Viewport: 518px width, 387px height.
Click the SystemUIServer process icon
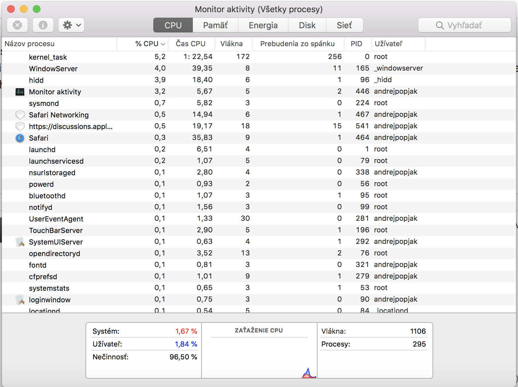(20, 242)
